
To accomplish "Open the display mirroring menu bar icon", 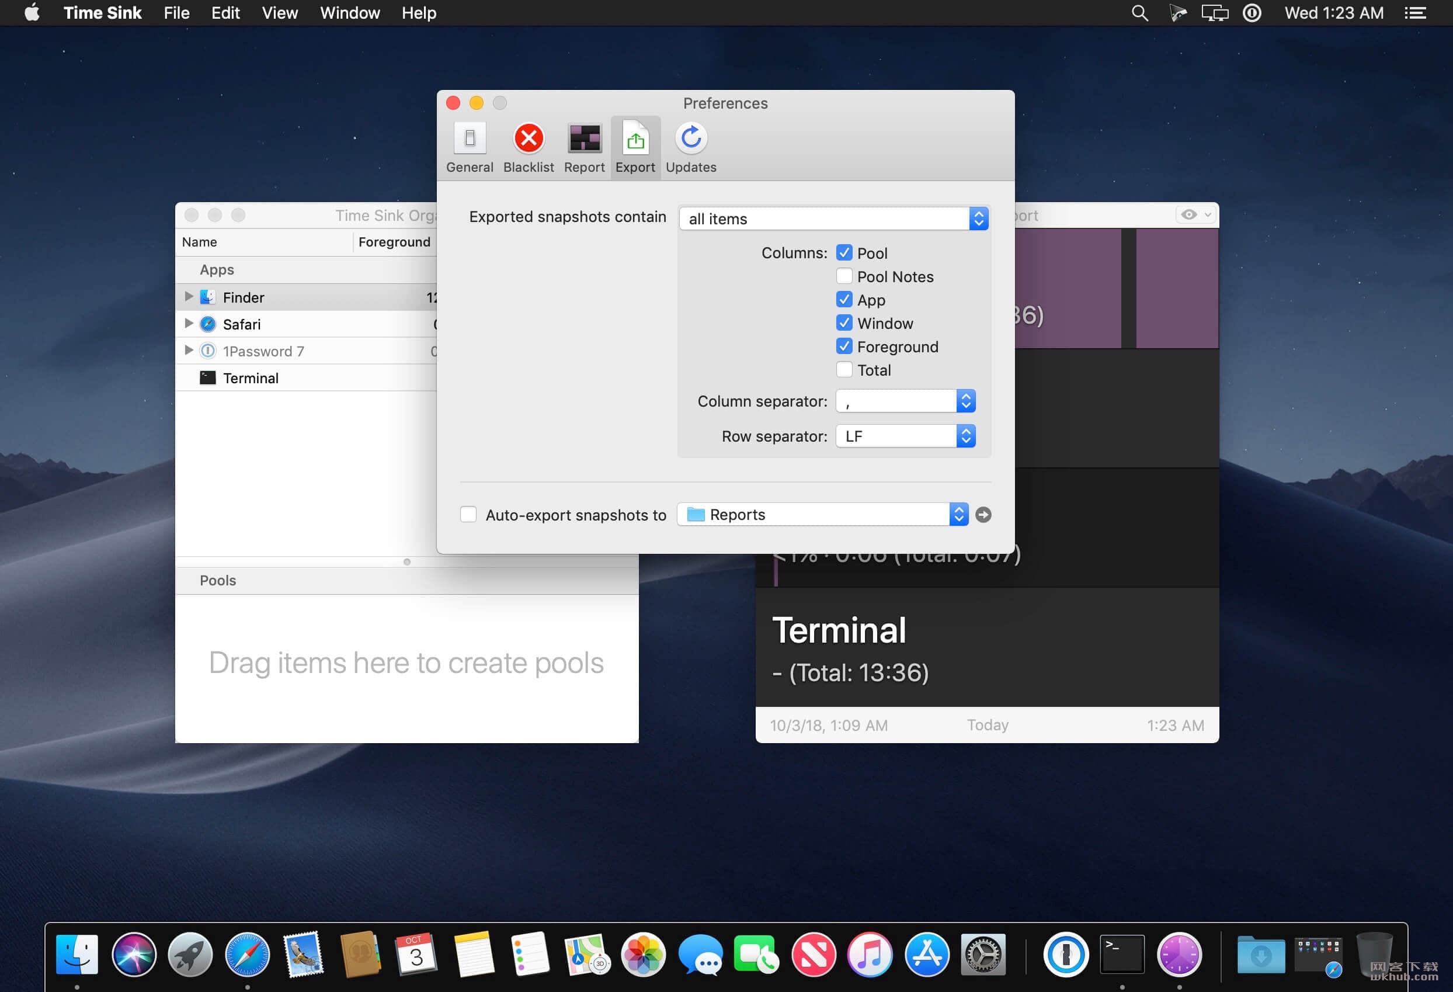I will pos(1214,12).
